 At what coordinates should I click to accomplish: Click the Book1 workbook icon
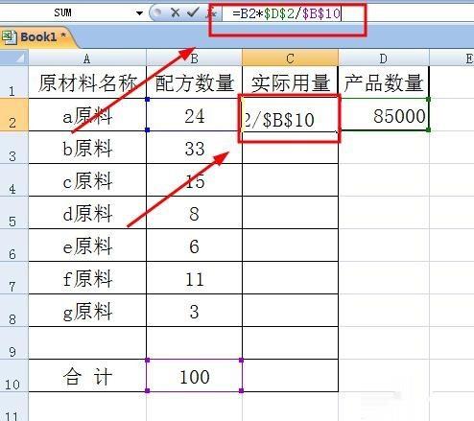tap(9, 37)
